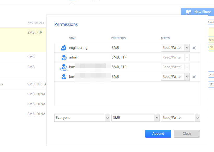Click the NAME column header
Viewport: 214px width, 152px height.
pos(72,38)
